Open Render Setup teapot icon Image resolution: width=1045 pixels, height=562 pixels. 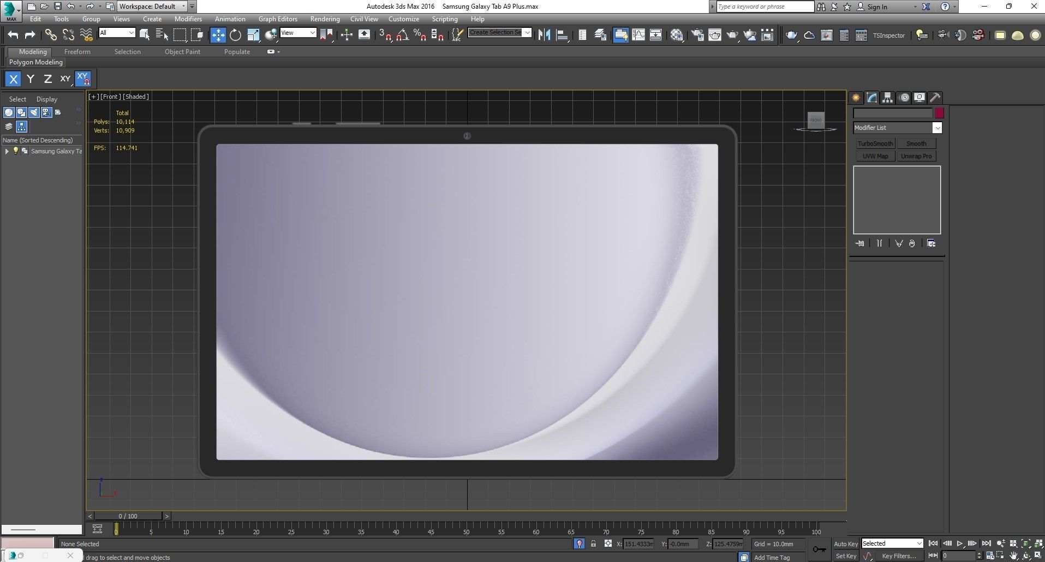tap(697, 35)
